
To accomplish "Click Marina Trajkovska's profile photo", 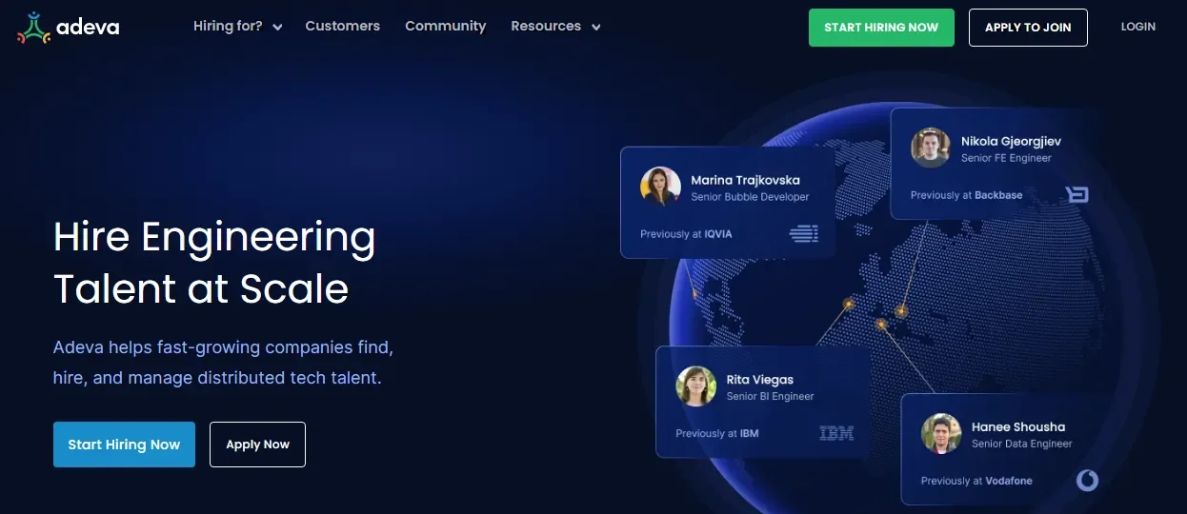I will pos(660,188).
